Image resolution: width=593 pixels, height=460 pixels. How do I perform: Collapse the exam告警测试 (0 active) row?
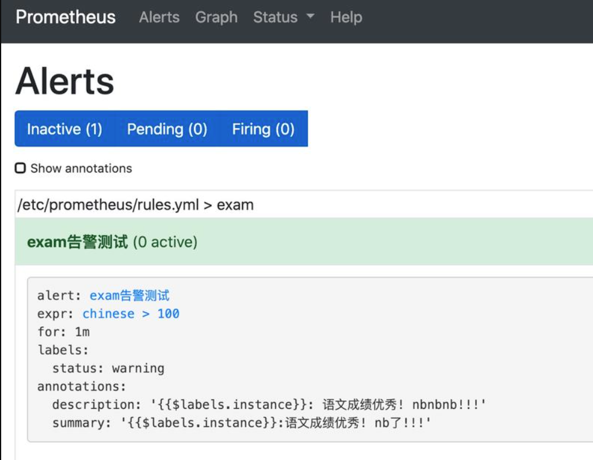pos(304,242)
